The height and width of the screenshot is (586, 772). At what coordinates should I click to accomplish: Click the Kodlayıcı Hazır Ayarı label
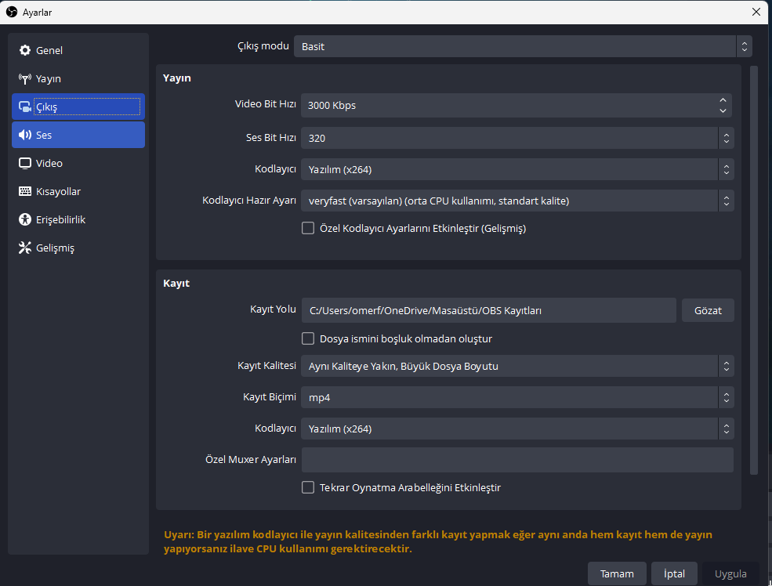point(249,201)
